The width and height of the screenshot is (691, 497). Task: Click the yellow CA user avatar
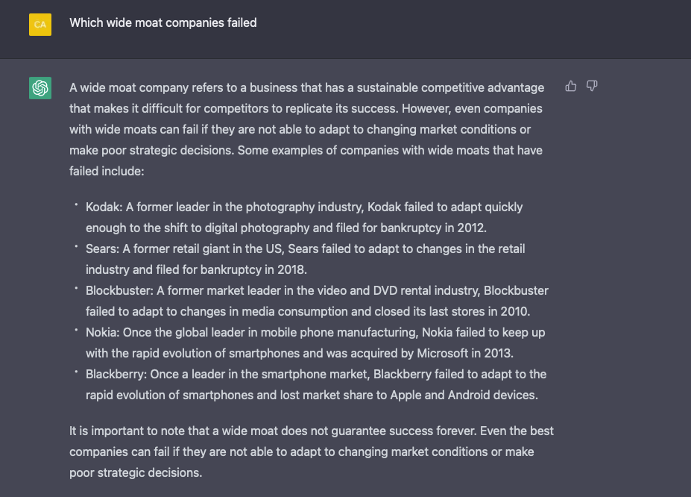pos(40,25)
